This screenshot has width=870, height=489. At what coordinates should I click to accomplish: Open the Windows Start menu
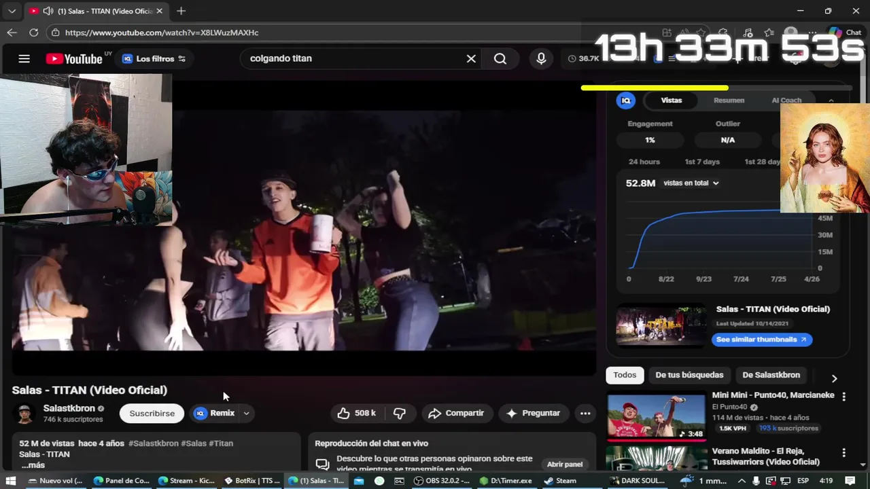[10, 481]
